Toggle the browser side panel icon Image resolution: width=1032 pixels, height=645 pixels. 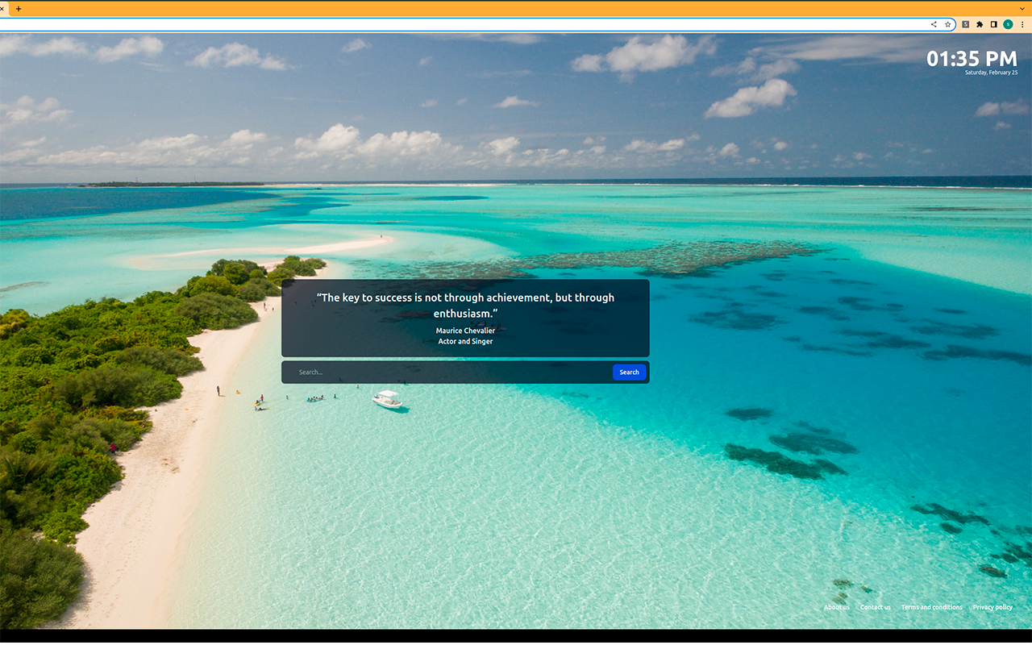[993, 24]
